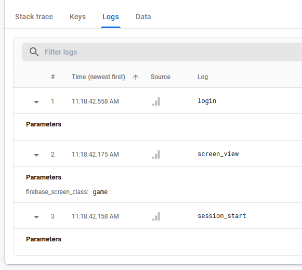The image size is (302, 270).
Task: Sort by Time (newest first) header
Action: coord(98,77)
